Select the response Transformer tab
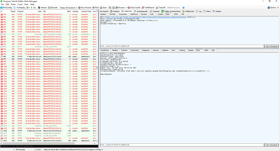 (104, 50)
